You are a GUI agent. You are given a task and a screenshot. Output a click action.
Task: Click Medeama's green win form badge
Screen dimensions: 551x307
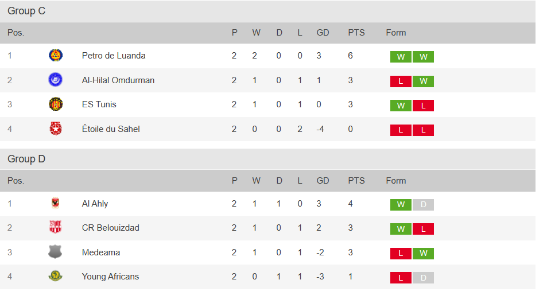coord(423,254)
